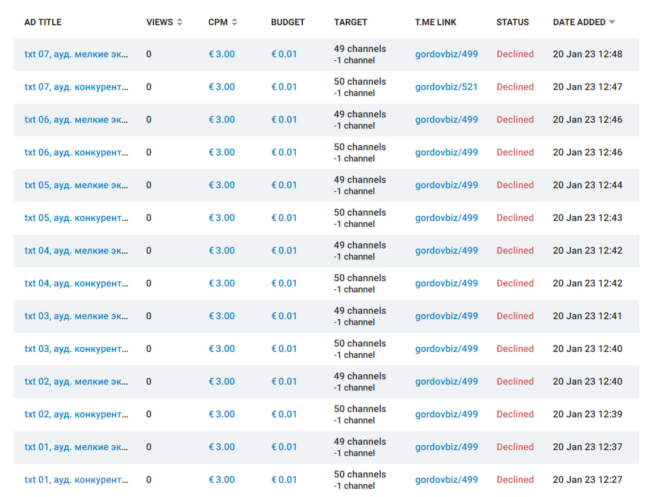Edit € 0.01 budget in the 12:27 row
Viewport: 653px width, 497px height.
coord(284,479)
